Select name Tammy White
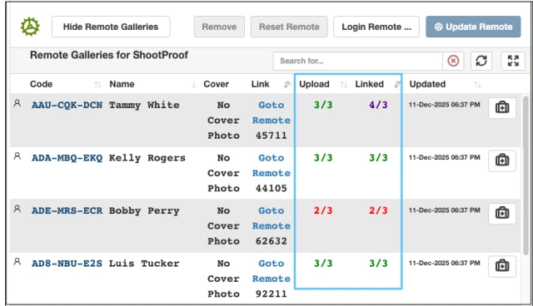This screenshot has height=306, width=533. 144,105
